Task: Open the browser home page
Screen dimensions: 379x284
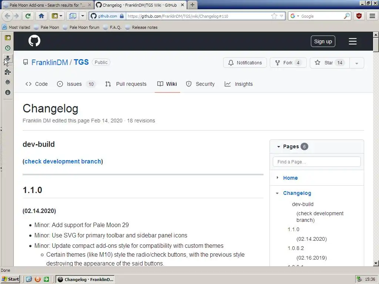Action: pyautogui.click(x=41, y=16)
